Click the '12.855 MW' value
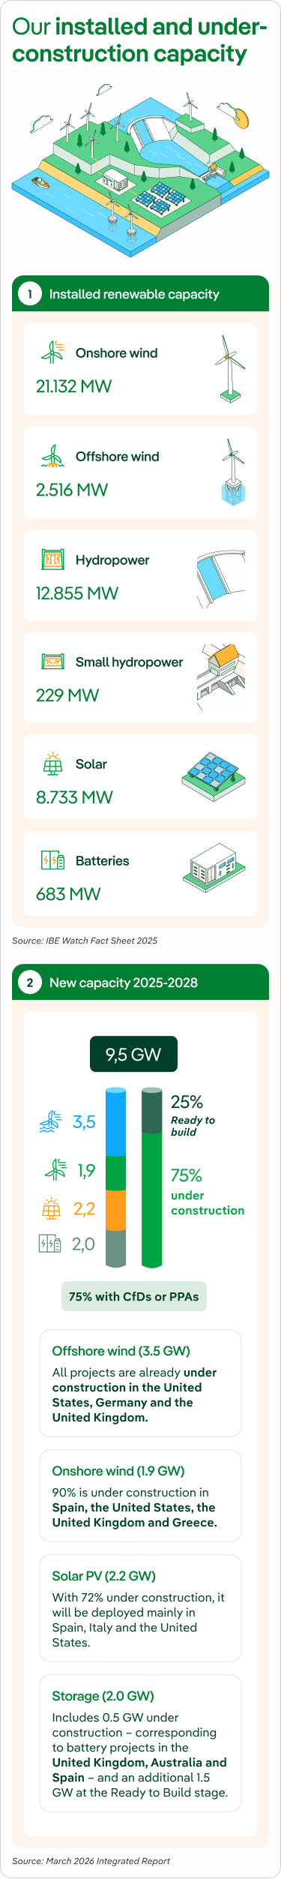Viewport: 281px width, 1879px height. [77, 593]
